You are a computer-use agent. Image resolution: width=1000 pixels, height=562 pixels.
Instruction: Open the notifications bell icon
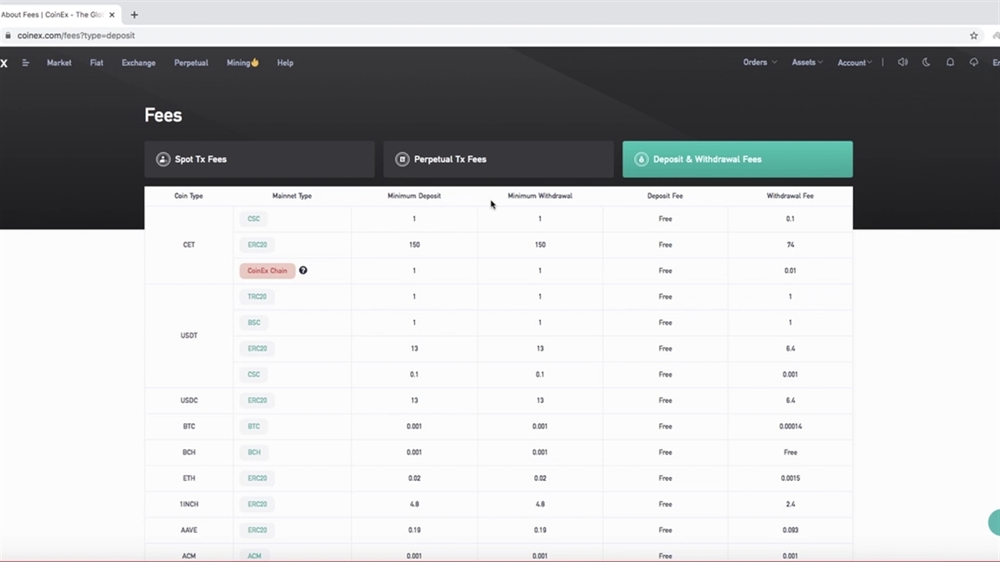950,62
